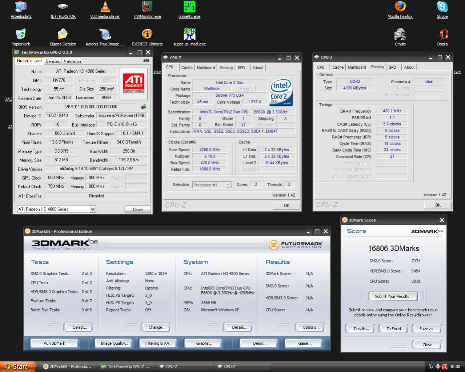Click the second system tray icon
The height and width of the screenshot is (372, 465).
click(x=438, y=367)
